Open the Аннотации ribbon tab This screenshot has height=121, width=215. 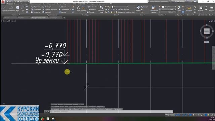[25, 4]
